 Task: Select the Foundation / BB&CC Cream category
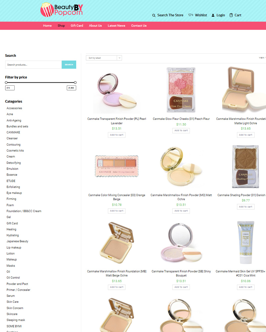[x=24, y=211]
